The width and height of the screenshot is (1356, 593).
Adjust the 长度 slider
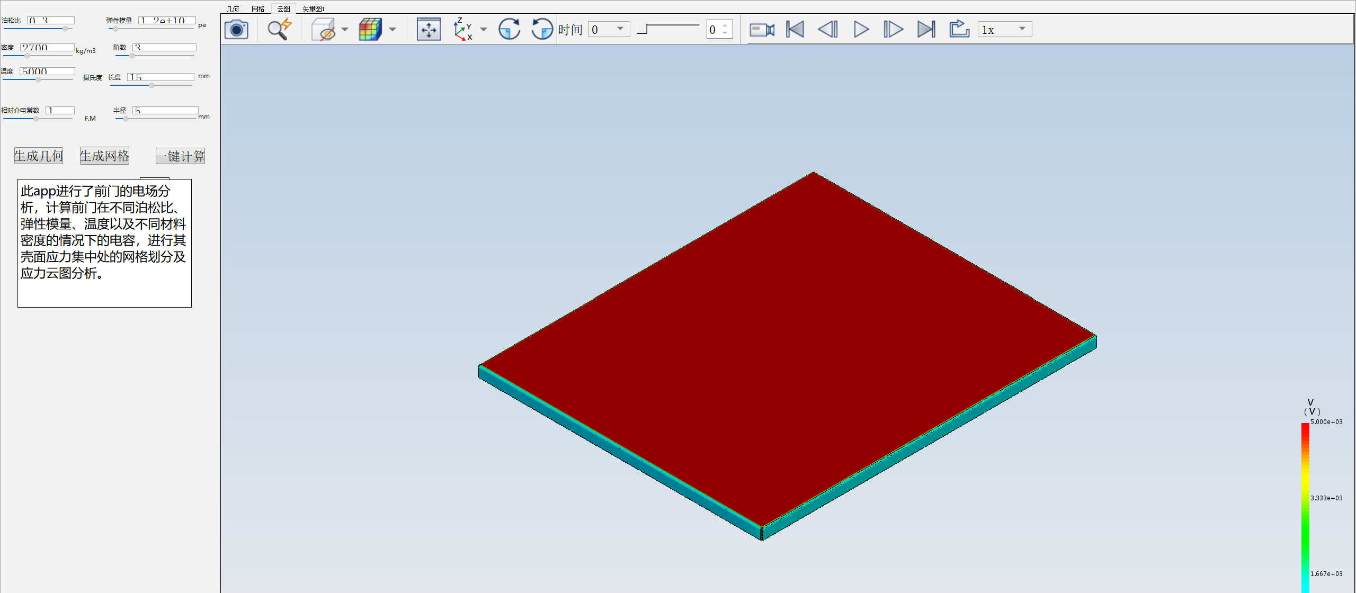pyautogui.click(x=151, y=85)
